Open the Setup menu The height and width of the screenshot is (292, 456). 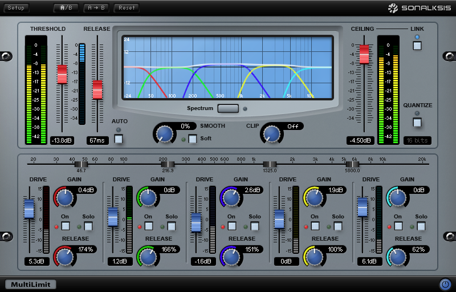click(15, 8)
